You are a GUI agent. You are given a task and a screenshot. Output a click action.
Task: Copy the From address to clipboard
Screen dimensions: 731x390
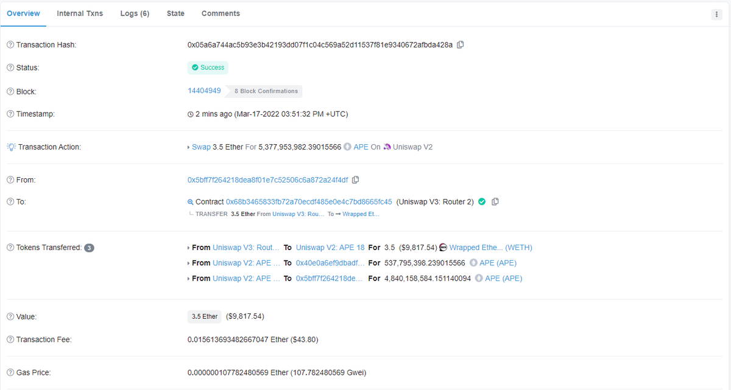coord(356,180)
